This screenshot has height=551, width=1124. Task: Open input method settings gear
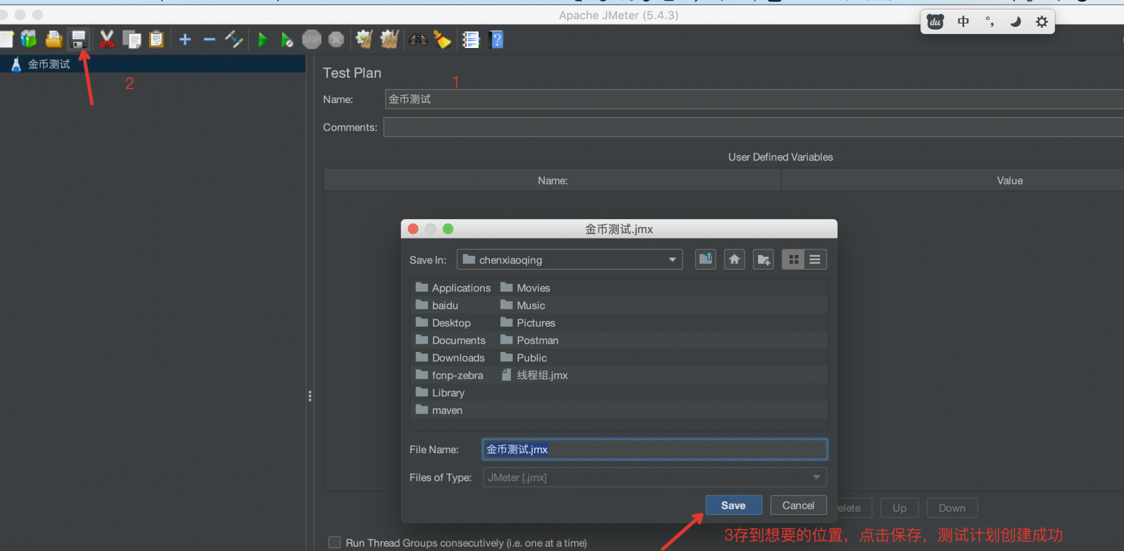(x=1042, y=22)
